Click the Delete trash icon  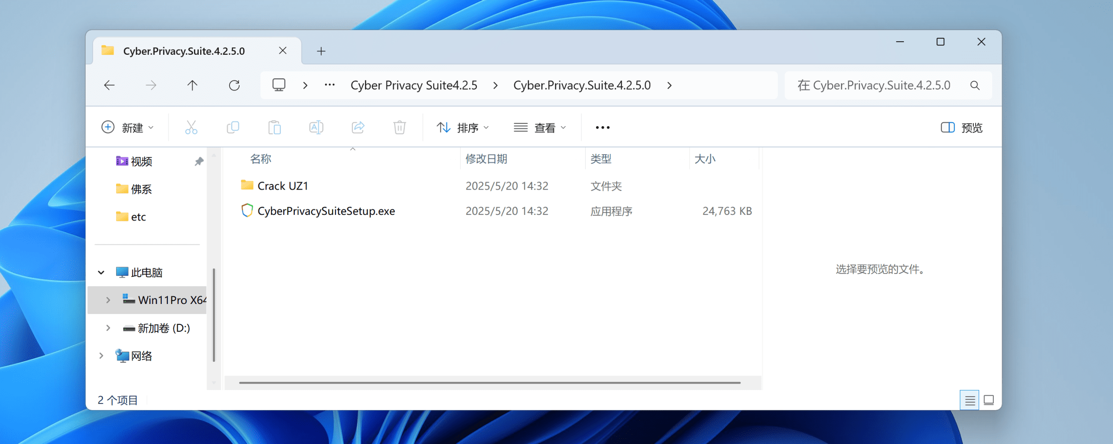pos(399,127)
